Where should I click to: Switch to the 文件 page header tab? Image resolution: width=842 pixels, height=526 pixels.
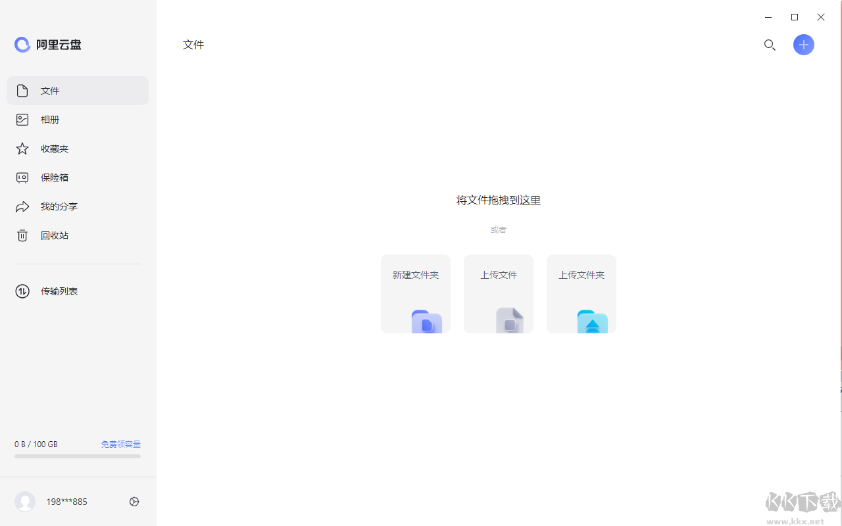[193, 44]
